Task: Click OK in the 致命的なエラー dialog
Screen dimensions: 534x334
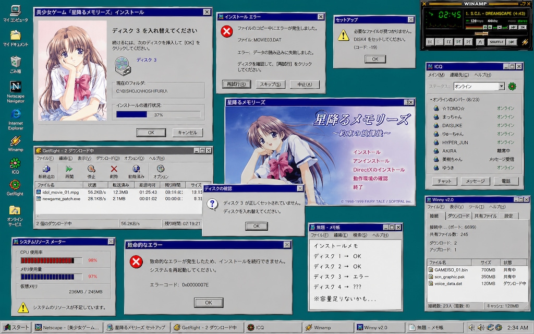Action: tap(209, 302)
